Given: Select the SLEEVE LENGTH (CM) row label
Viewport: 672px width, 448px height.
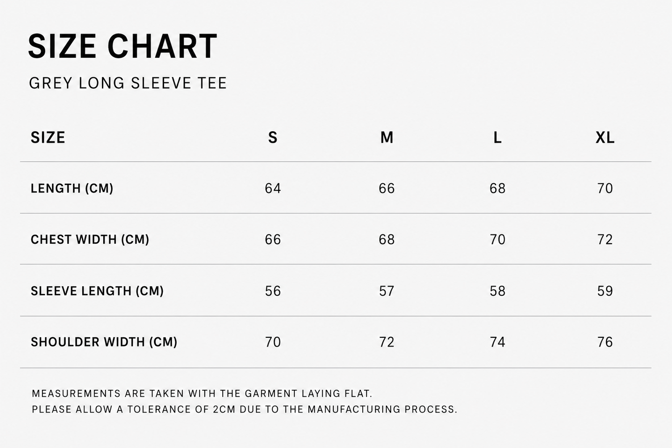Looking at the screenshot, I should (x=97, y=291).
